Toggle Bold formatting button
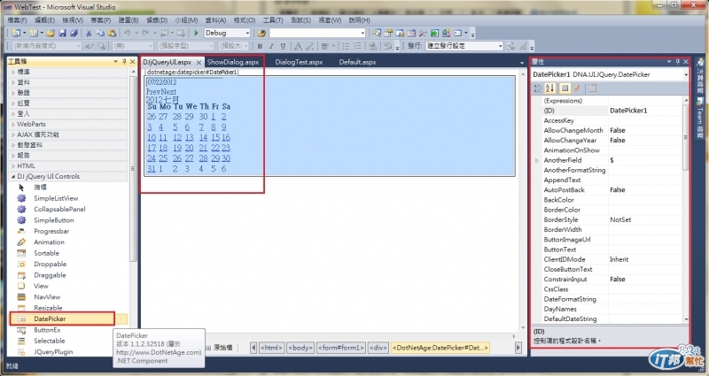 [260, 46]
